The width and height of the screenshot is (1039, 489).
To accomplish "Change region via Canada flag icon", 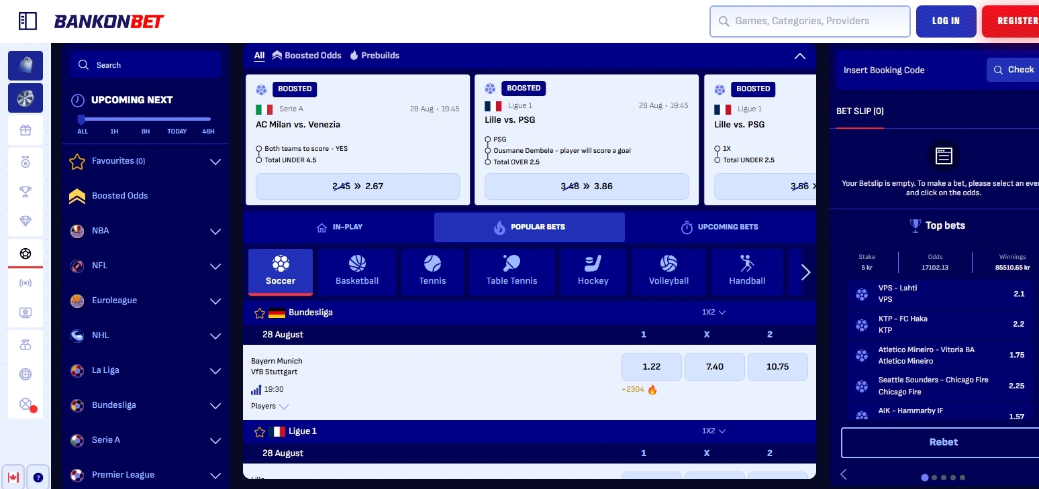I will (x=13, y=478).
